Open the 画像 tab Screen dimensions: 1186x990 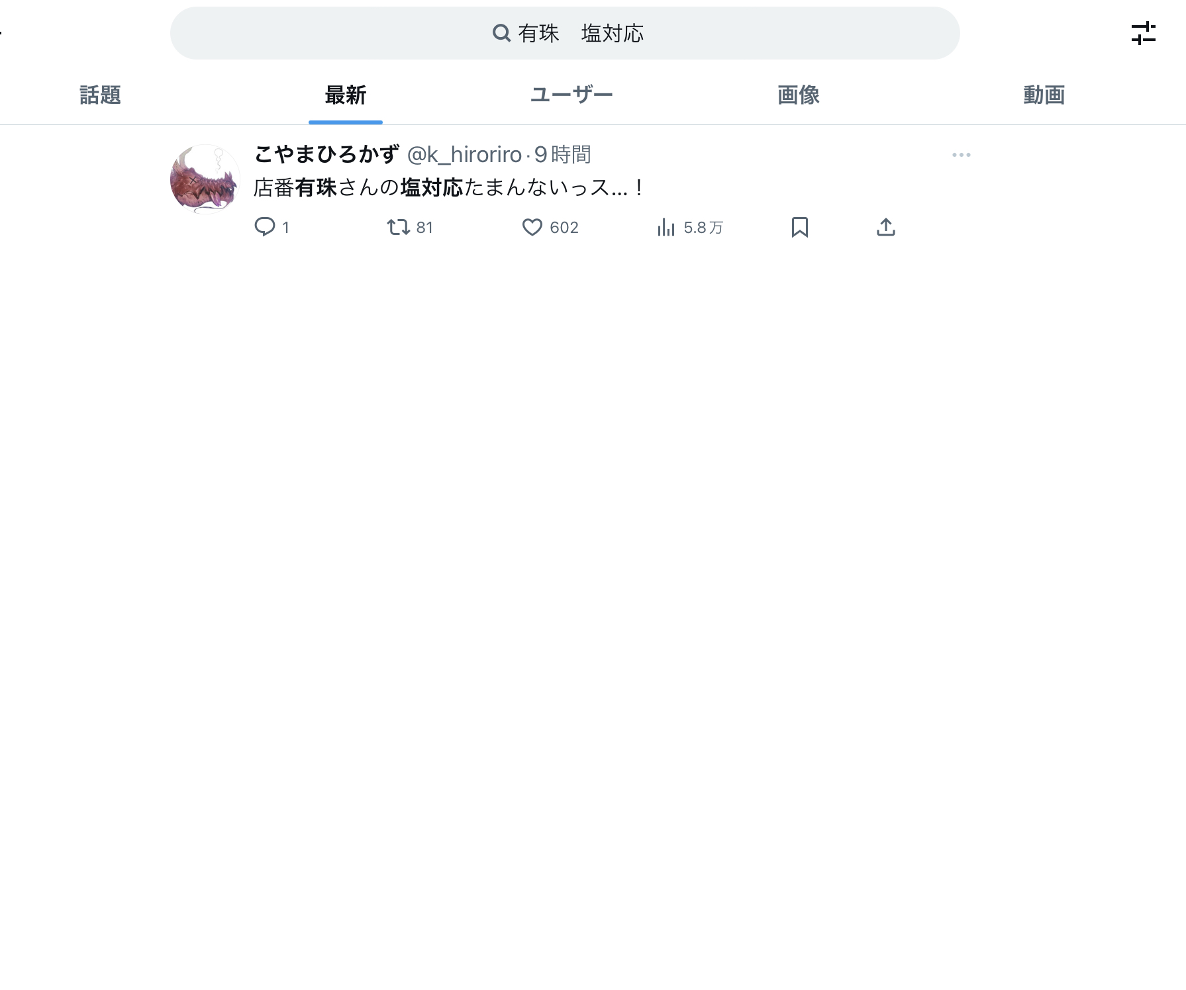click(x=798, y=95)
